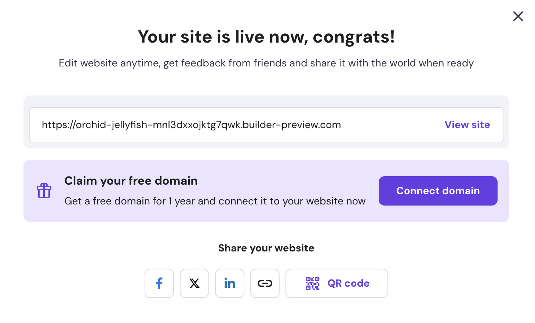Click the Share your website heading
The width and height of the screenshot is (535, 323).
click(266, 248)
